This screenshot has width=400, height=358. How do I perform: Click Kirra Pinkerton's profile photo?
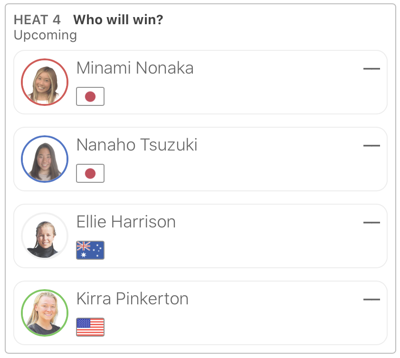pos(45,313)
